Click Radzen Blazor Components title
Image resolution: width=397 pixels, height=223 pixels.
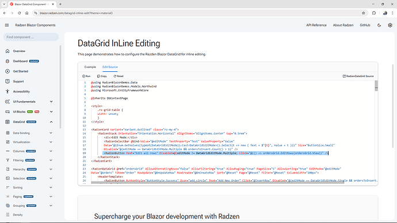pyautogui.click(x=35, y=25)
